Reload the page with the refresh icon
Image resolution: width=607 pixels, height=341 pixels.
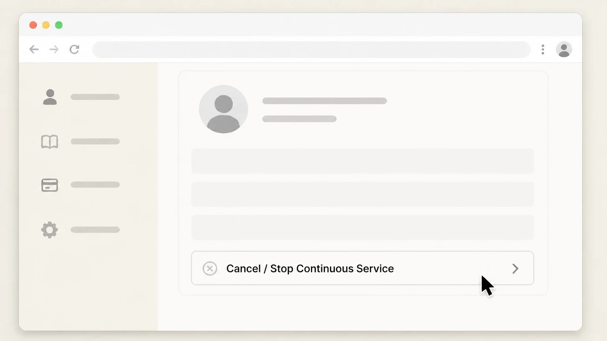[x=74, y=49]
